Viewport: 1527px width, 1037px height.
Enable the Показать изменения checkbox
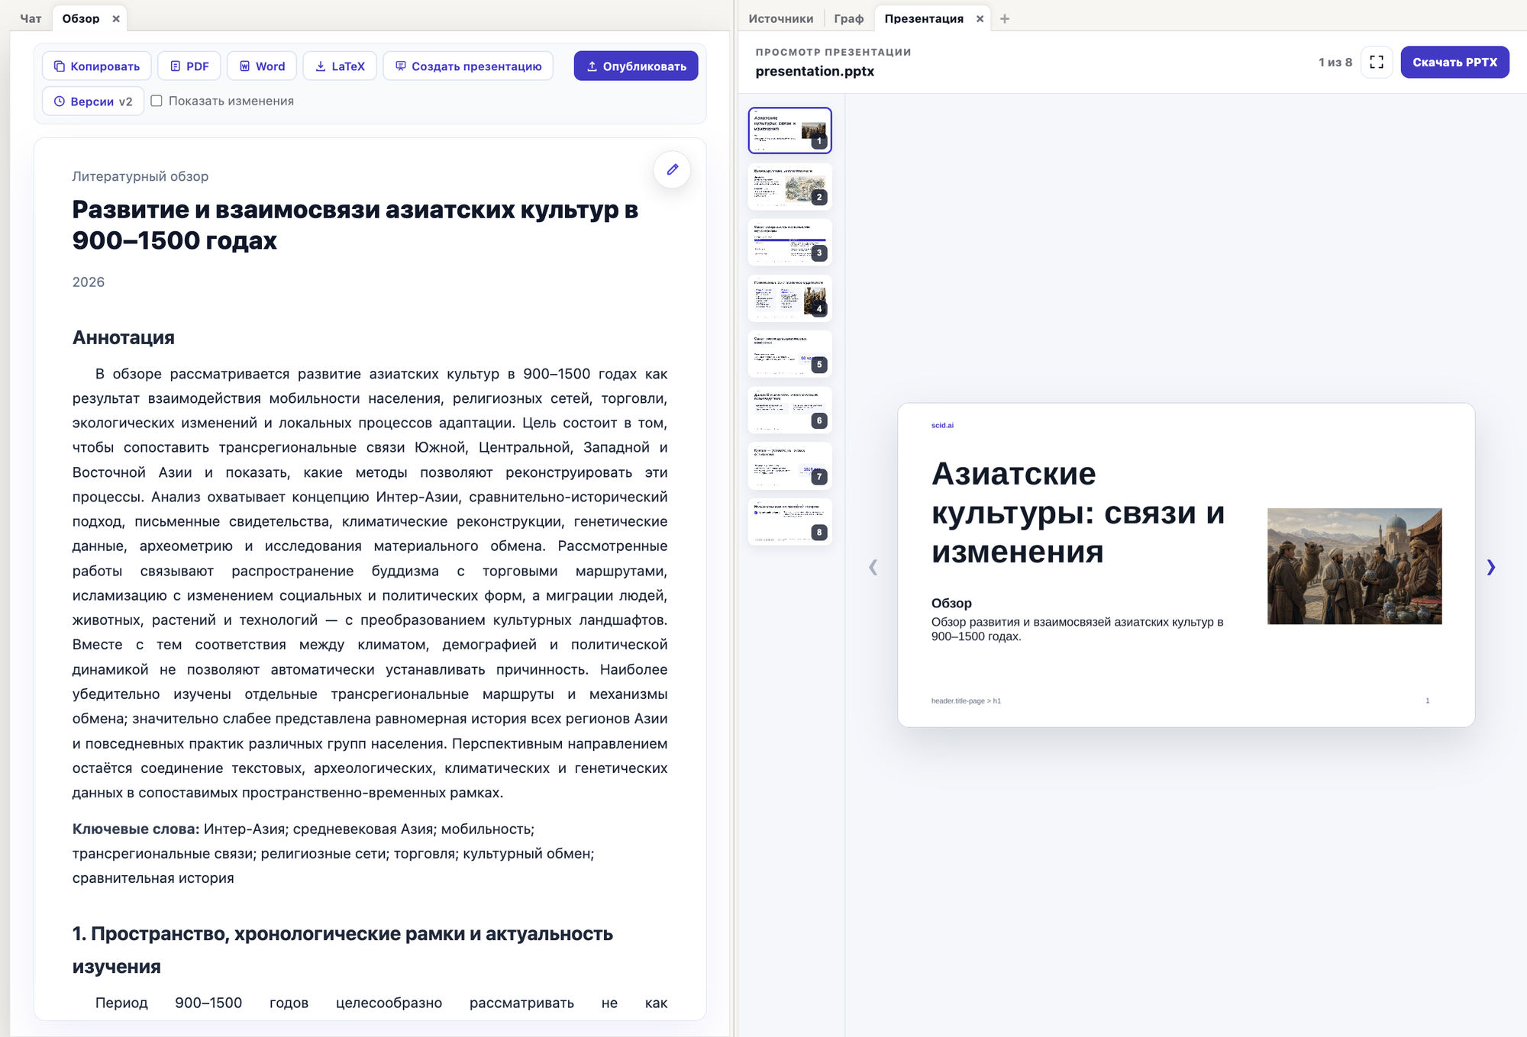(x=157, y=101)
